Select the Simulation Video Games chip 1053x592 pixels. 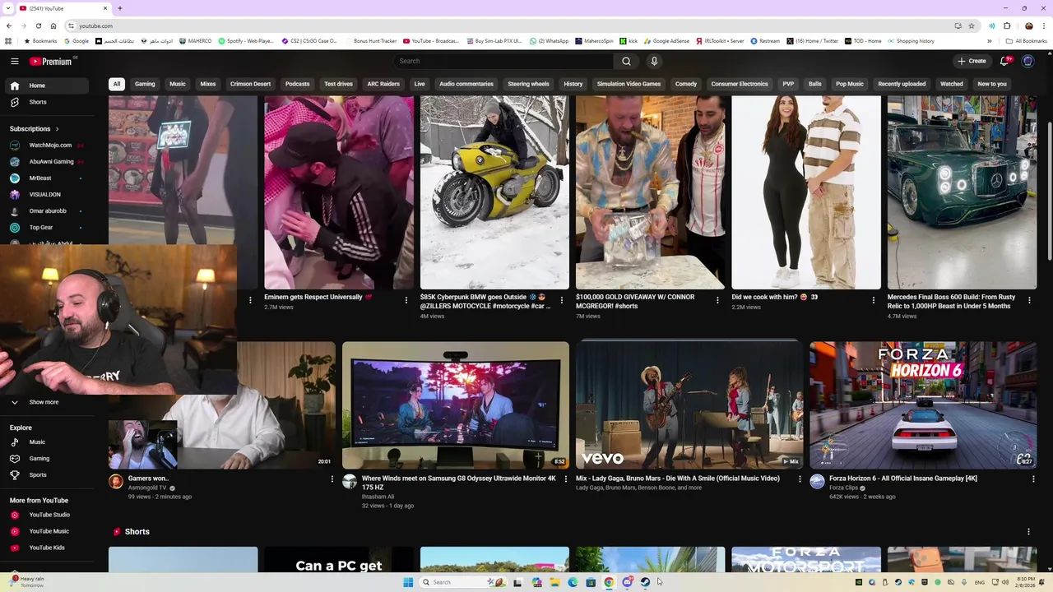click(x=629, y=84)
